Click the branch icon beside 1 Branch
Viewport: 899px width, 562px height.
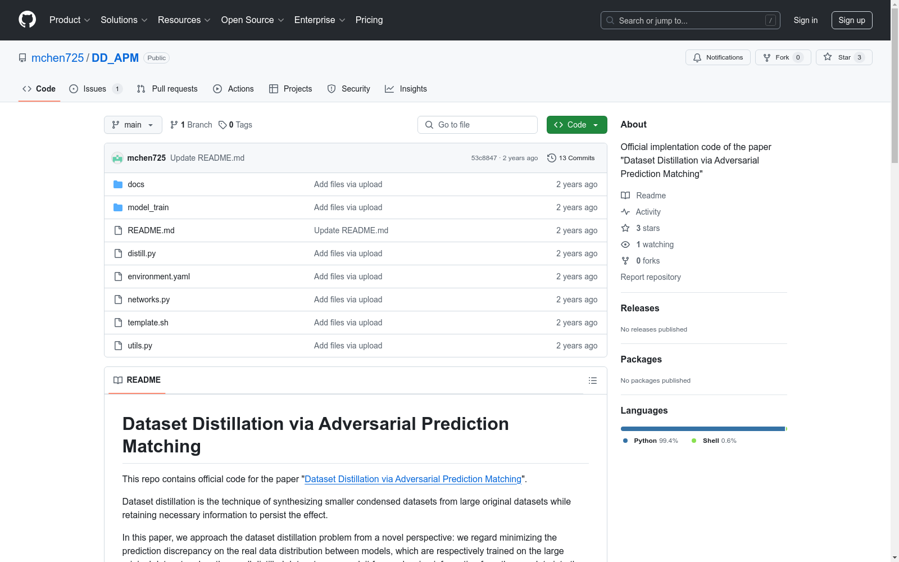point(174,125)
